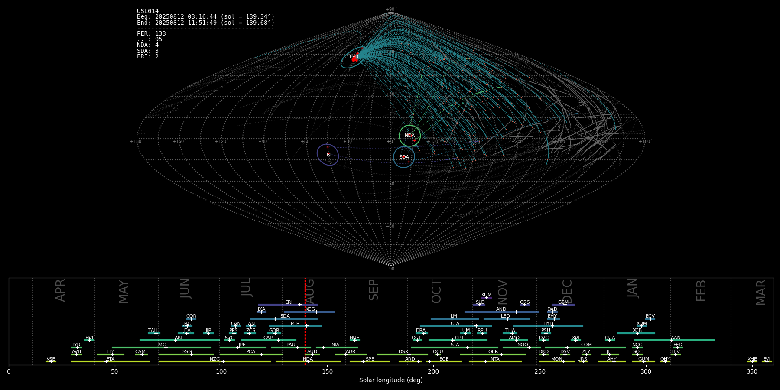Image resolution: width=780 pixels, height=390 pixels.
Task: Click the FEB month label
Action: (x=701, y=291)
